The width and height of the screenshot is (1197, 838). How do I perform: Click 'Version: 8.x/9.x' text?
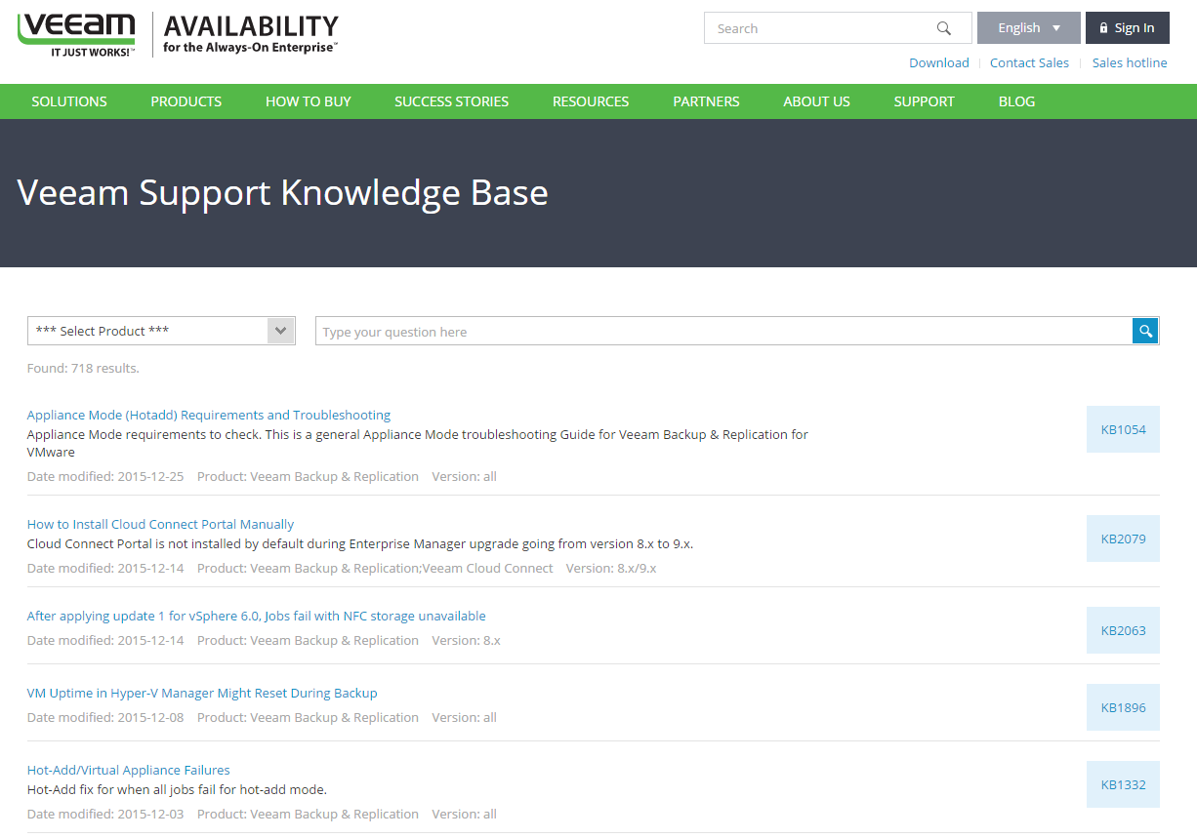(x=611, y=568)
